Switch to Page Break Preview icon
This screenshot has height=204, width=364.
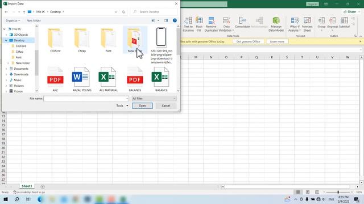click(317, 192)
